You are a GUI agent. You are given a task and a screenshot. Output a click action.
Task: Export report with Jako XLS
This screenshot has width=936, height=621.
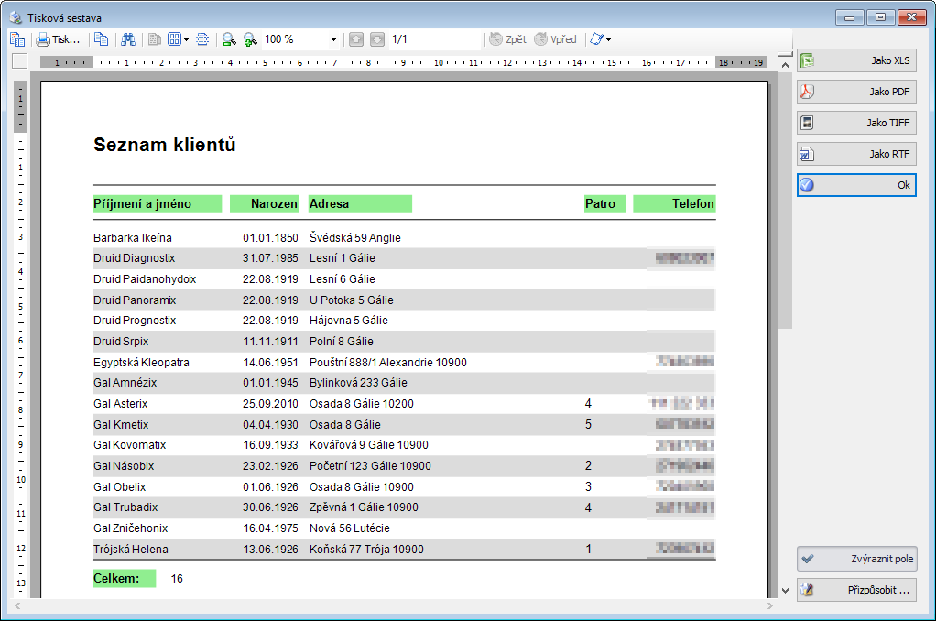pos(855,60)
